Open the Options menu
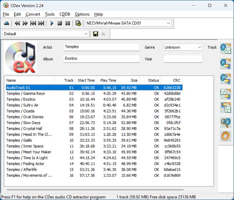This screenshot has height=200, width=234. click(x=82, y=14)
